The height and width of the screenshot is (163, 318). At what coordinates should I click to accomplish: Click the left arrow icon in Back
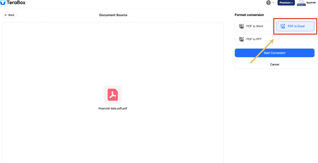(6, 15)
